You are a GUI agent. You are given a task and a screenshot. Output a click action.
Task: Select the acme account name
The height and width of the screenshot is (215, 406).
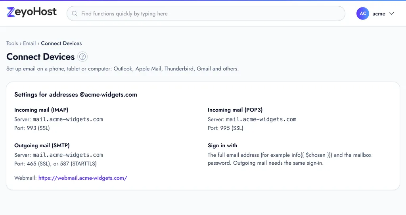click(379, 14)
